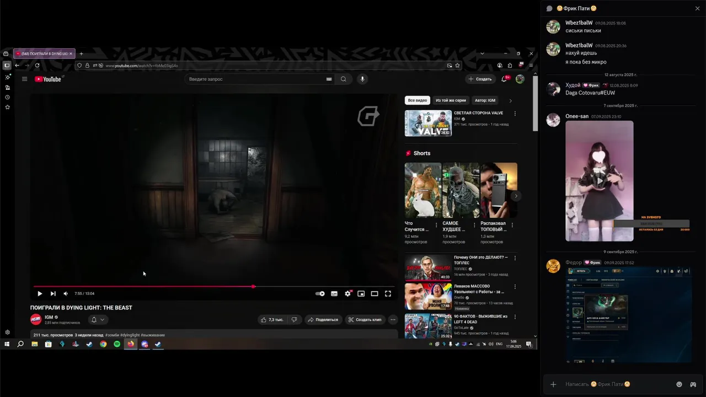Click the YouTube search magnifier button
Screen dimensions: 706x397
[344, 79]
